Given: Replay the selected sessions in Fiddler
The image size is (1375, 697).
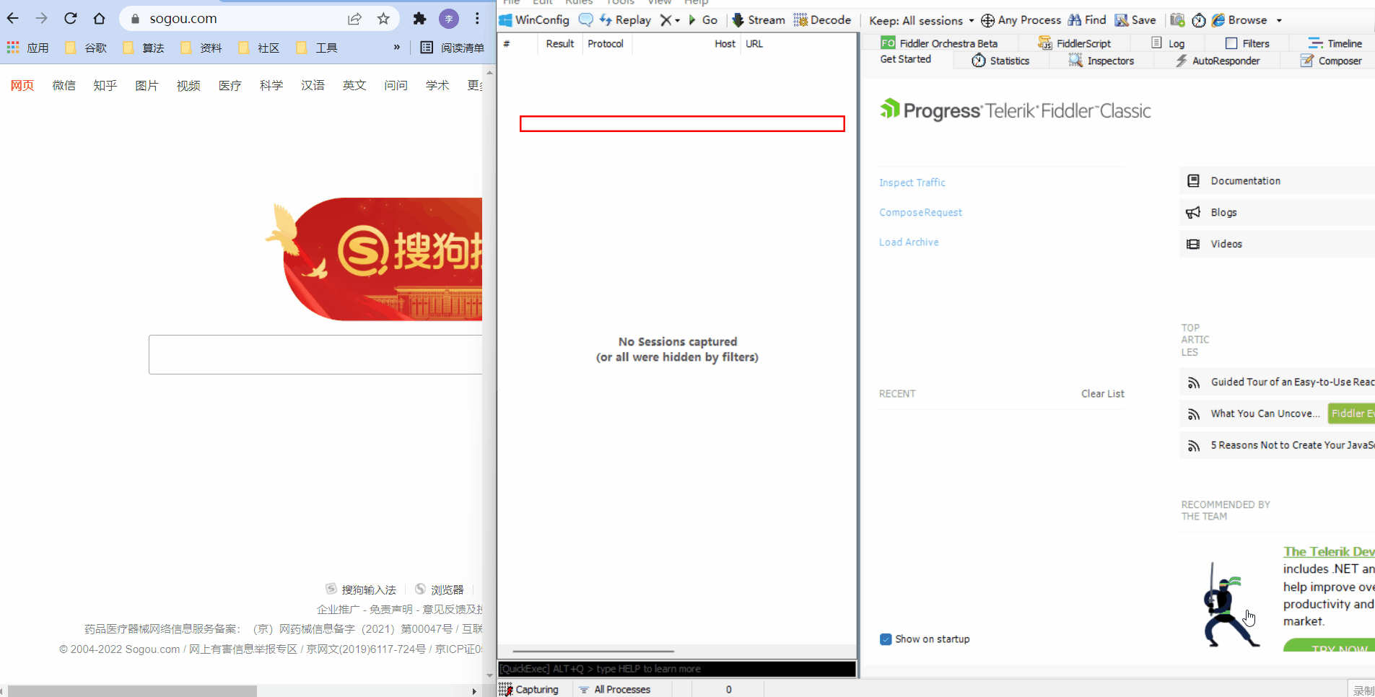Looking at the screenshot, I should point(625,20).
